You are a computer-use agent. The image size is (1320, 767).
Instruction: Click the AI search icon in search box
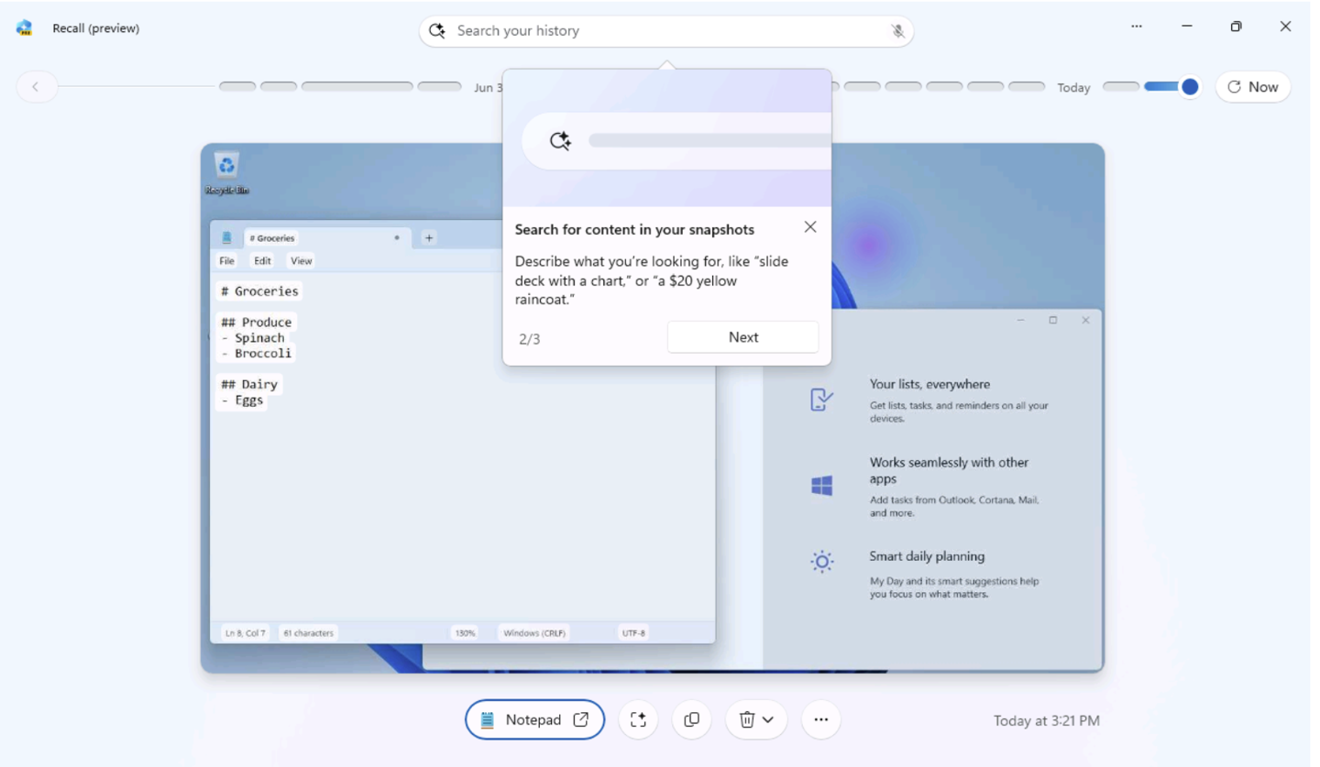coord(438,31)
